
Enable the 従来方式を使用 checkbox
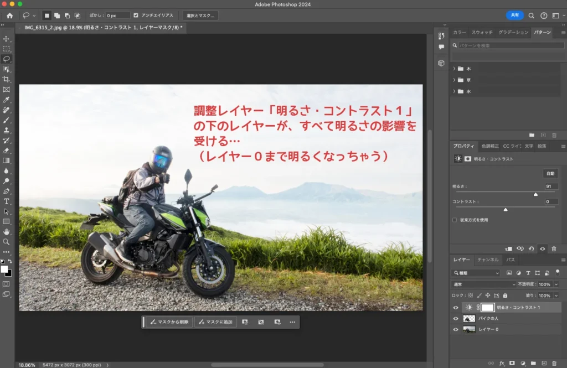455,220
